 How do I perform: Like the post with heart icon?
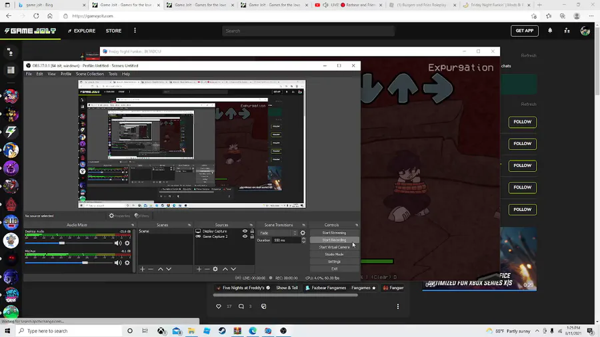[219, 306]
